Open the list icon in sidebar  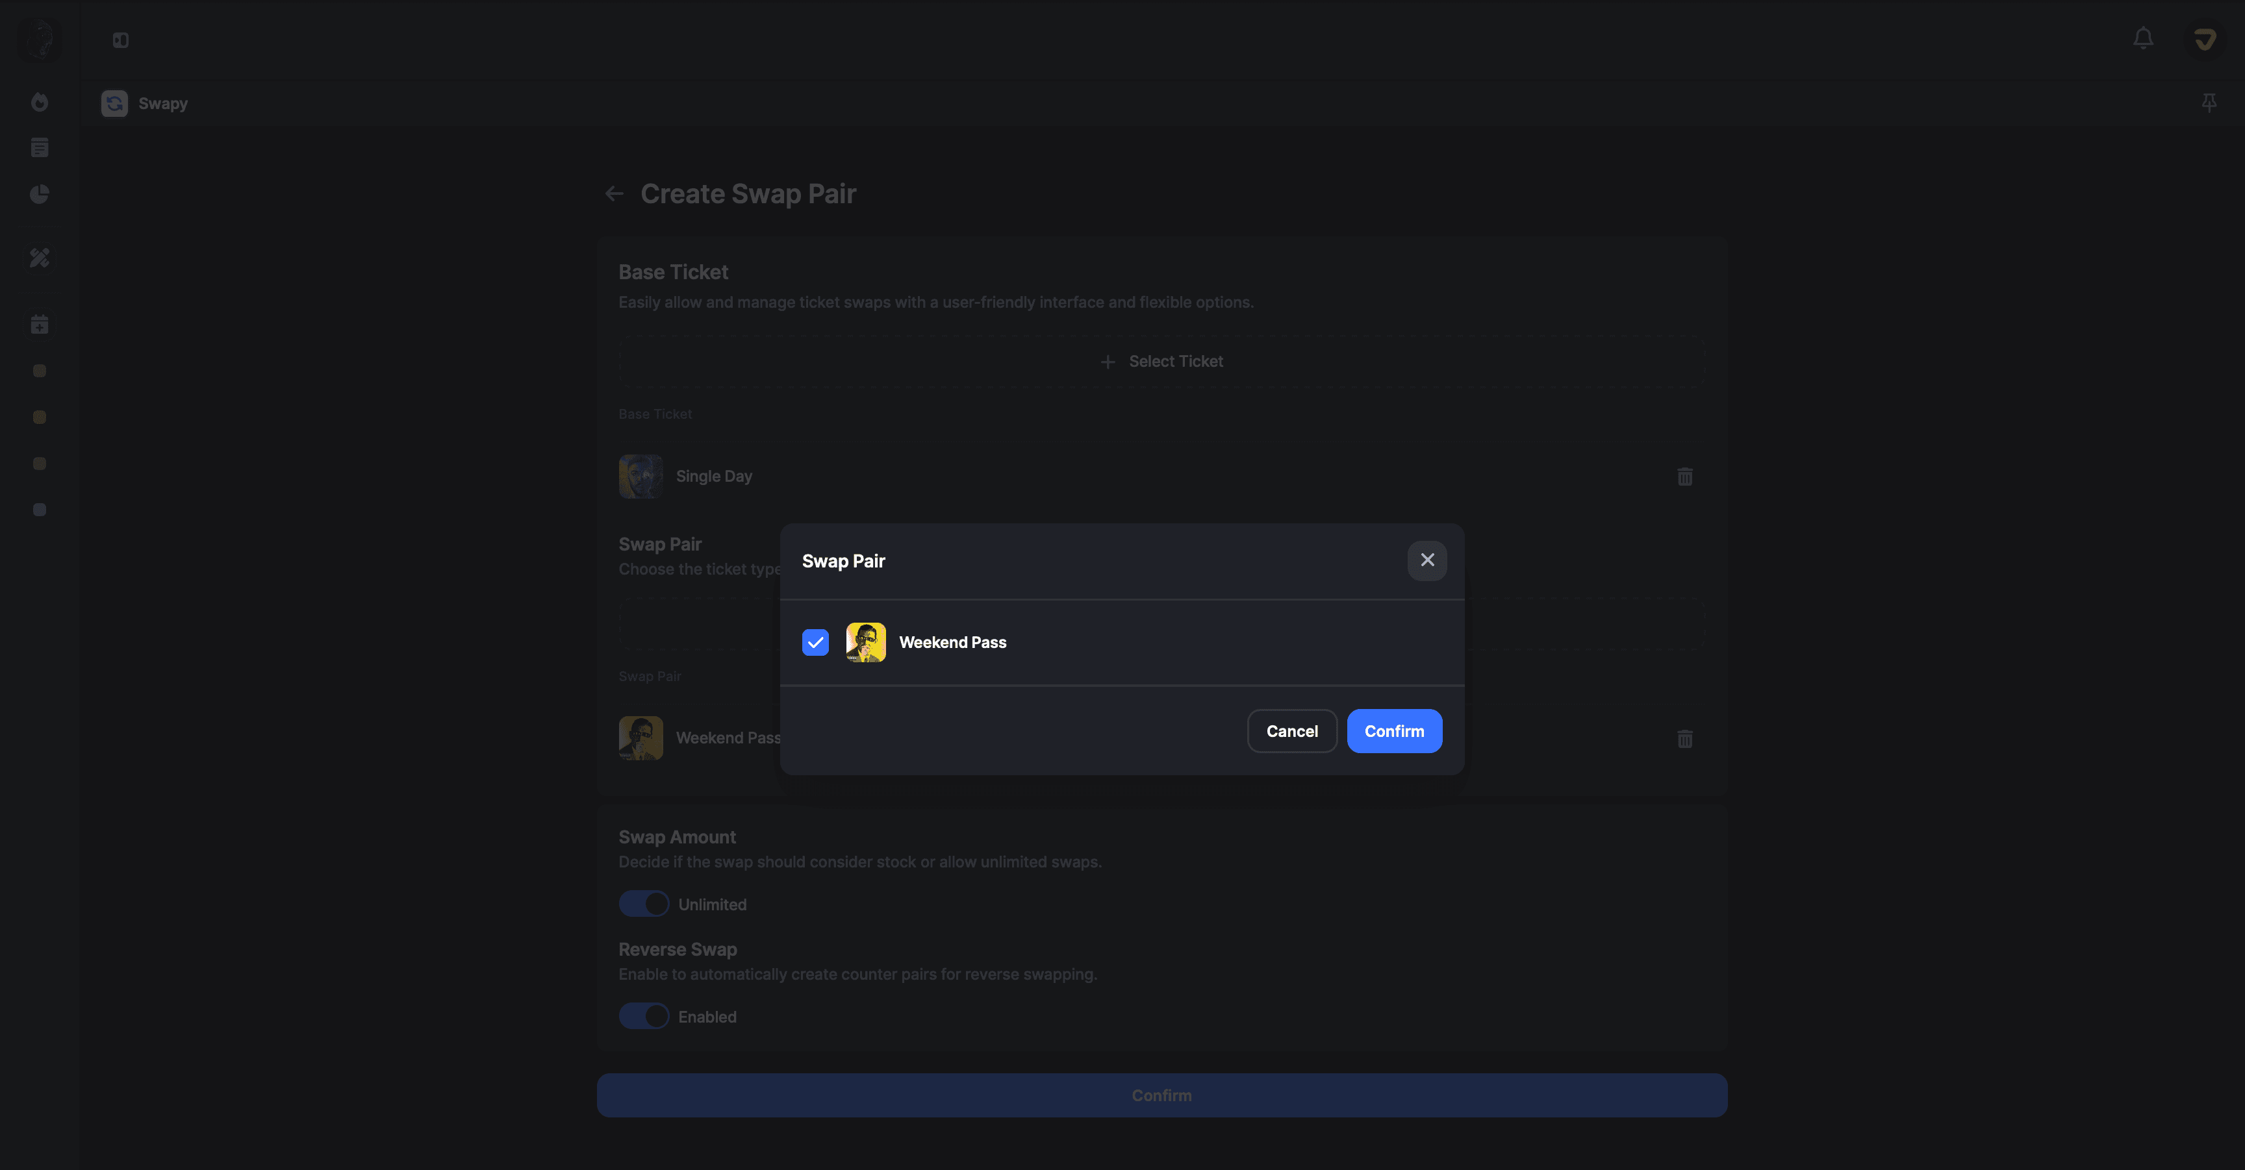coord(39,148)
